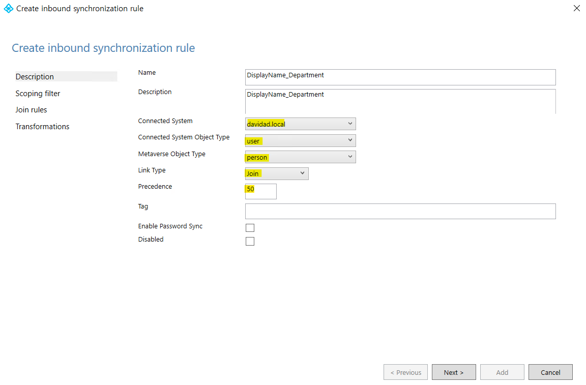Click the Connected System Object Type label
Image resolution: width=586 pixels, height=385 pixels.
[184, 137]
